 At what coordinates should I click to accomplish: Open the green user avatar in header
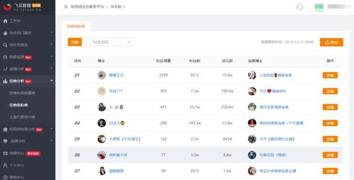point(319,7)
